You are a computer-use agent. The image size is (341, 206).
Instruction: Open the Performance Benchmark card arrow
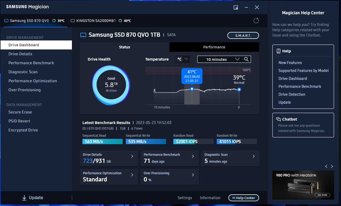[193, 156]
